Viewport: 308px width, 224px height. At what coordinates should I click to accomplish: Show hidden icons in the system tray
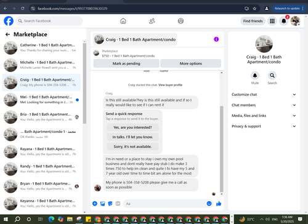coord(262,219)
